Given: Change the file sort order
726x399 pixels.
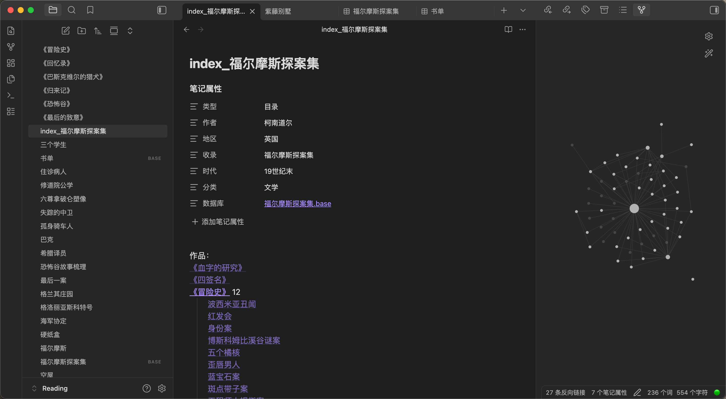Looking at the screenshot, I should click(x=98, y=31).
